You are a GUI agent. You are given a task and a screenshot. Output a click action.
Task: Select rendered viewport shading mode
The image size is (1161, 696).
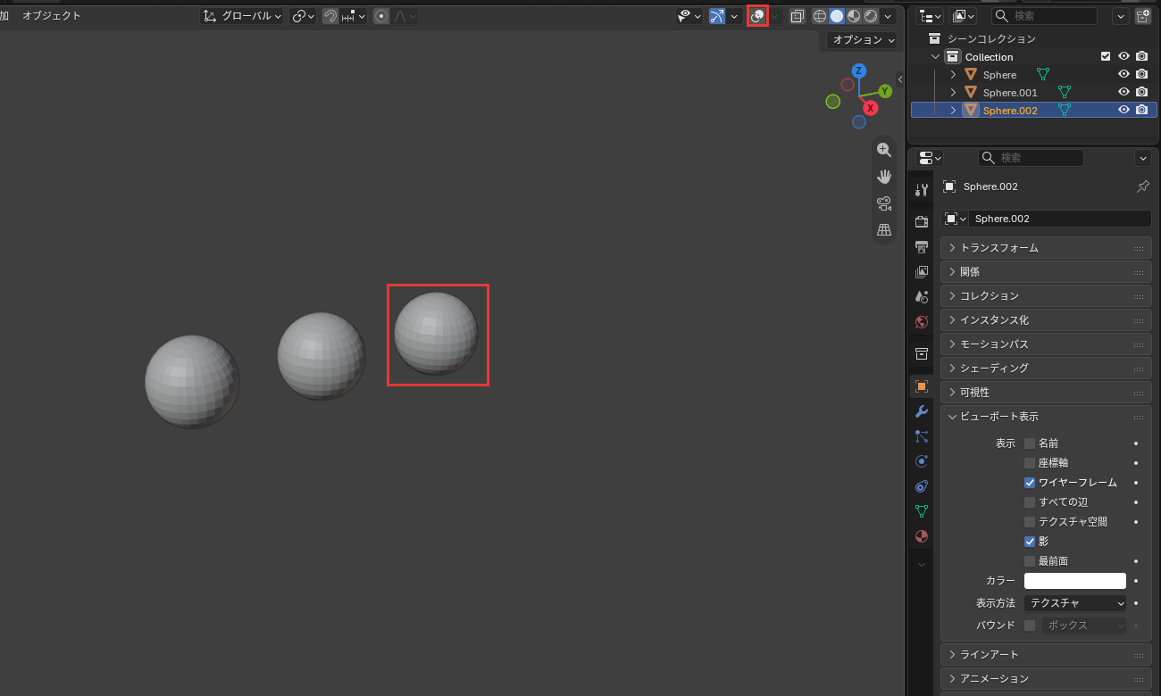870,16
